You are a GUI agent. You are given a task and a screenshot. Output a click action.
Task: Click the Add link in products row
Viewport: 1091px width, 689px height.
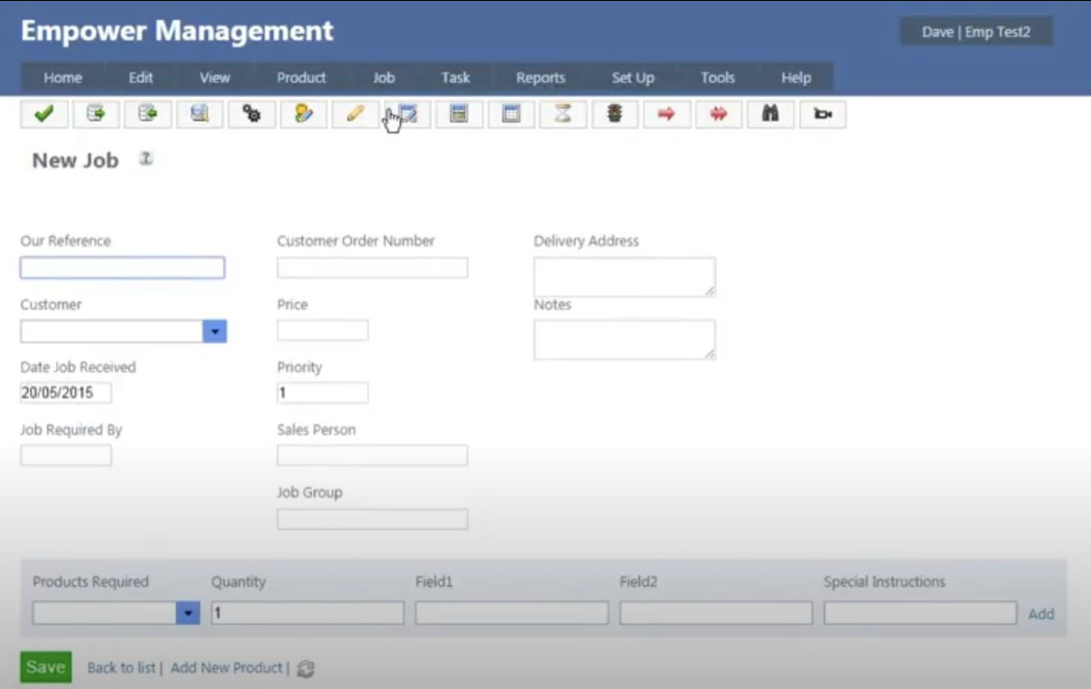(x=1041, y=614)
